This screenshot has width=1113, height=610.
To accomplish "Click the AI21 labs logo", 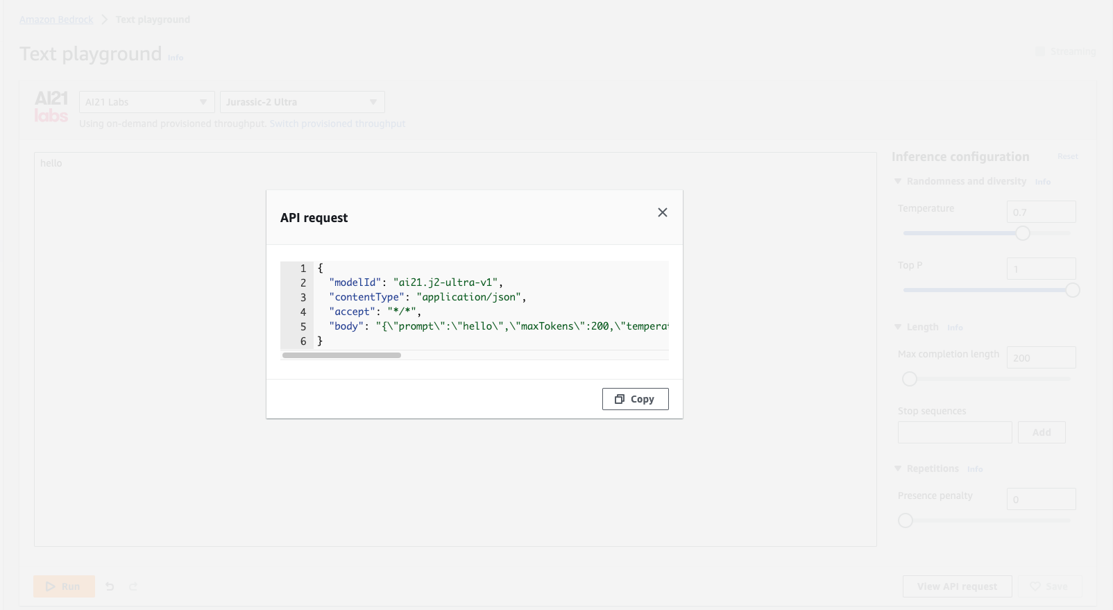I will click(x=51, y=106).
